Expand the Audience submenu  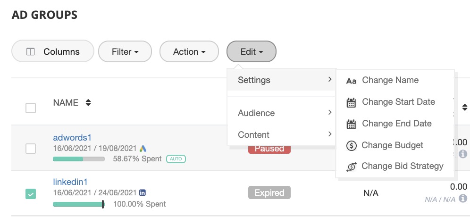[281, 113]
